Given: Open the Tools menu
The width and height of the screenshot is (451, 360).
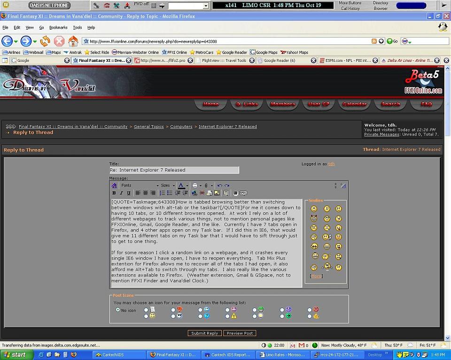Looking at the screenshot, I should point(78,28).
